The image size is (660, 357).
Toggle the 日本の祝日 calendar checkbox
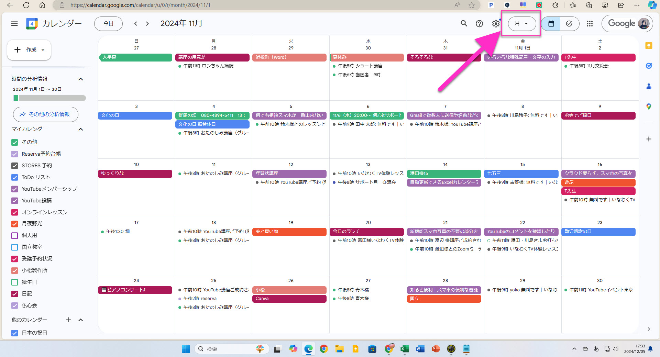[14, 333]
